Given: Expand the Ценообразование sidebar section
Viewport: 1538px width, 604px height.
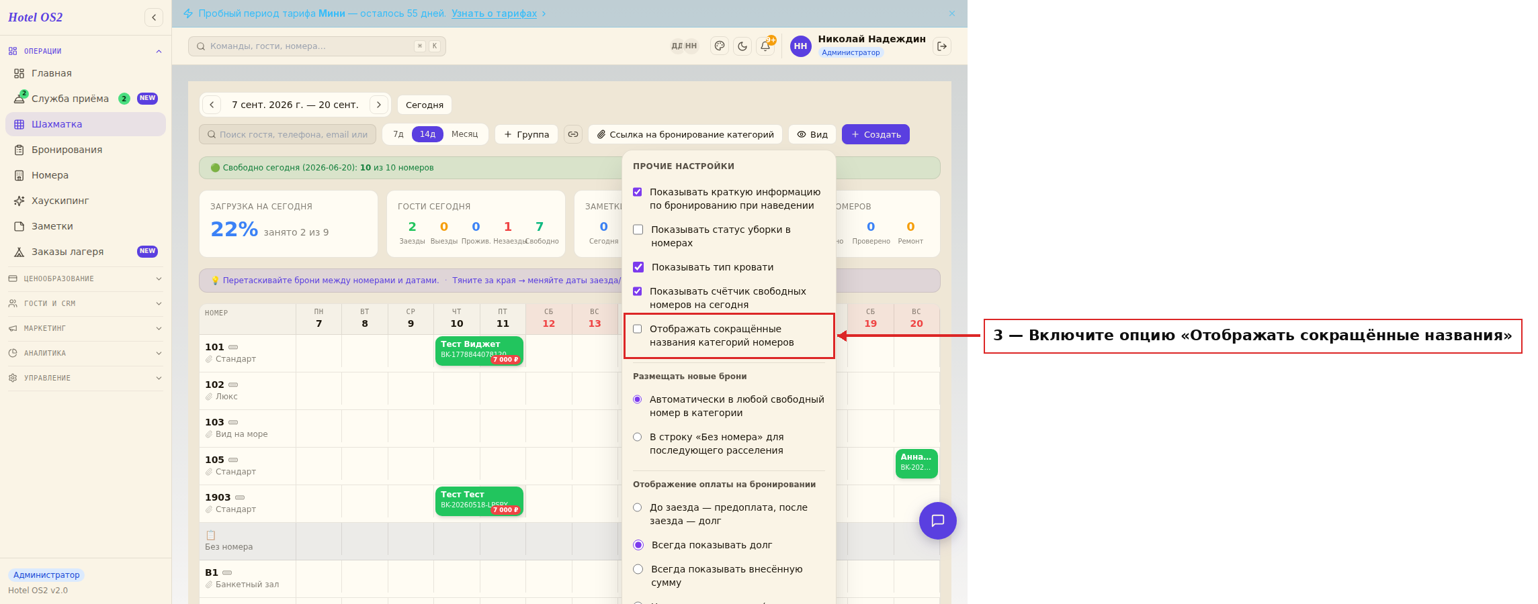Looking at the screenshot, I should click(85, 279).
